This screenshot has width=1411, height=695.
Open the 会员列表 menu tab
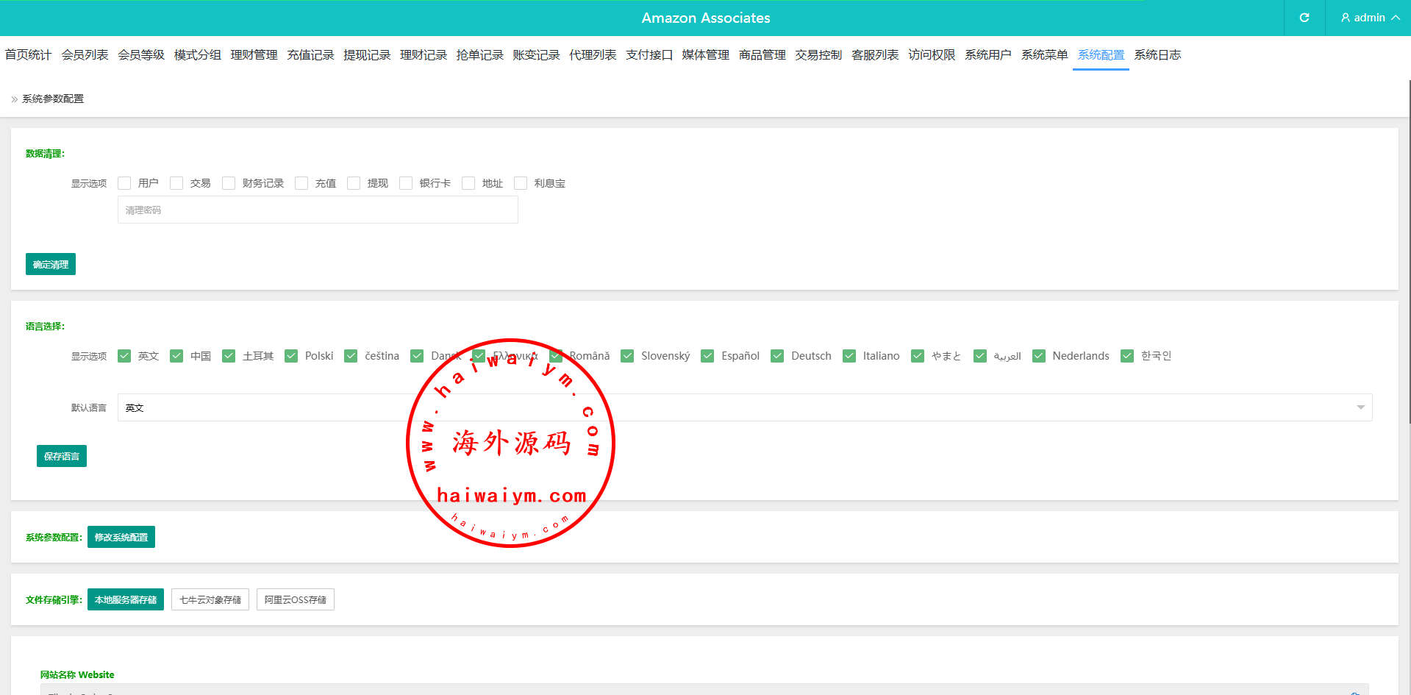[x=85, y=55]
